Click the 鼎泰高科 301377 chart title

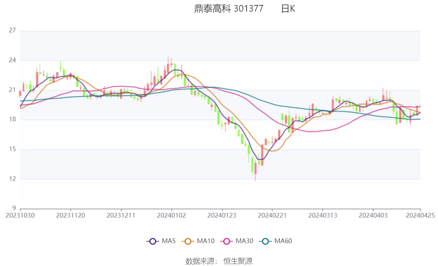tap(229, 8)
